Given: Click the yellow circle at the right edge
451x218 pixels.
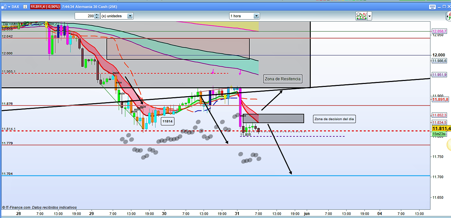Looking at the screenshot, I should [x=449, y=144].
